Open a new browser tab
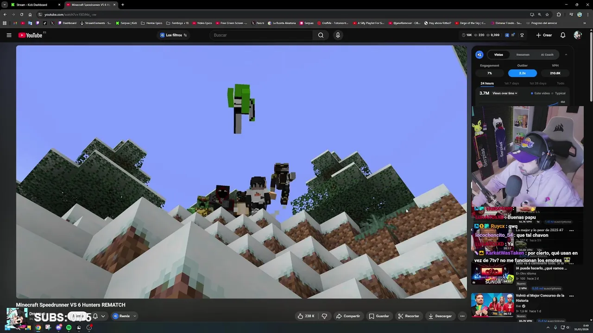Viewport: 593px width, 333px height. point(122,5)
